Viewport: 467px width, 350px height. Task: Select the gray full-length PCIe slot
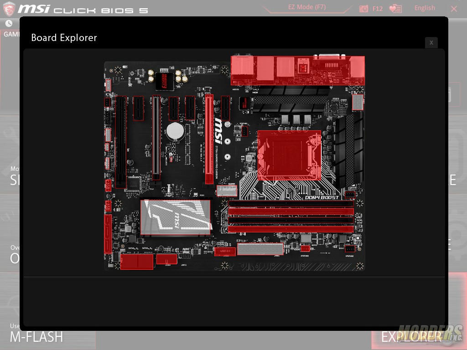(156, 138)
